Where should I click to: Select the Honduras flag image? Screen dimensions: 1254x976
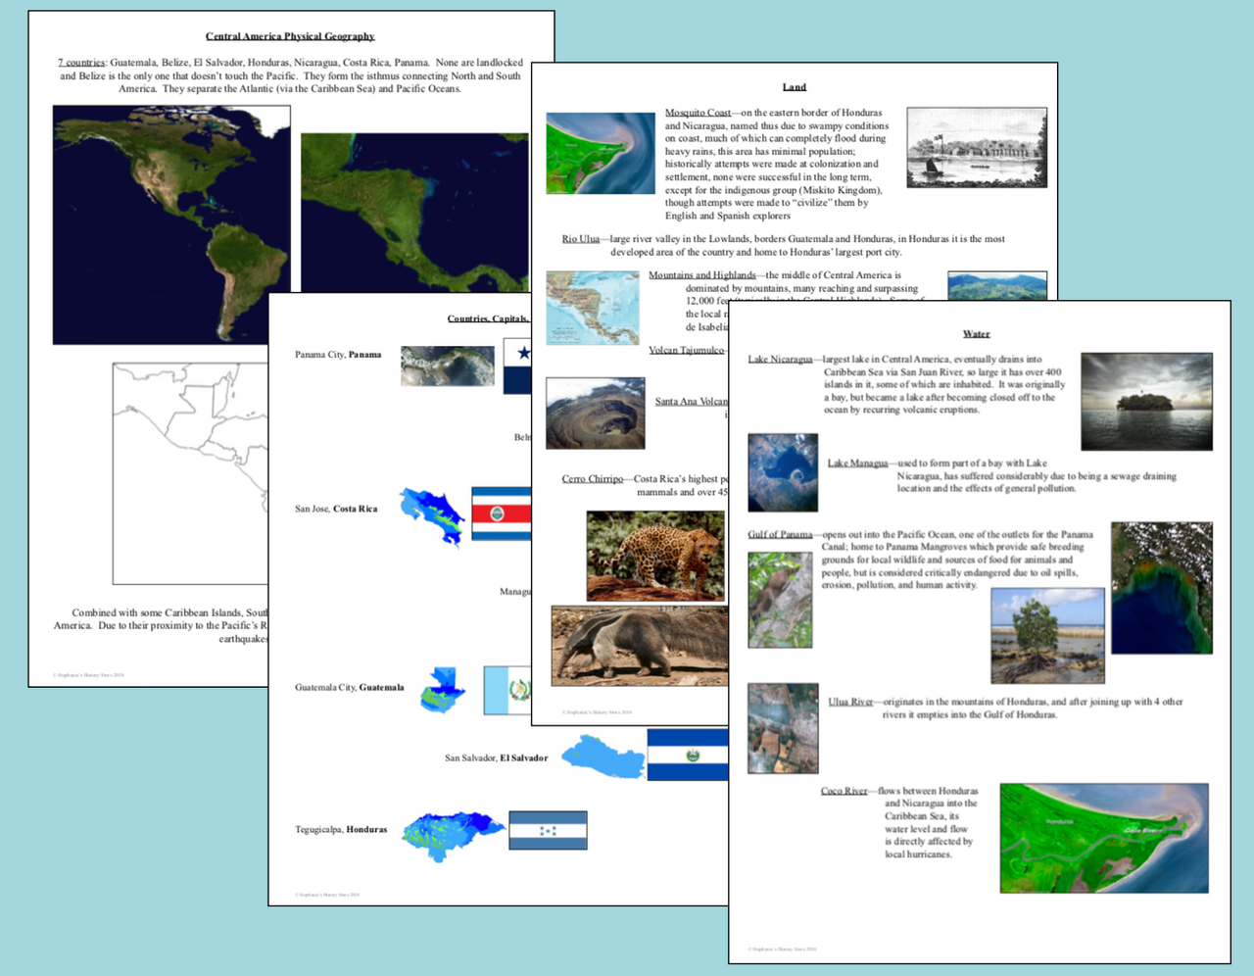pos(547,830)
